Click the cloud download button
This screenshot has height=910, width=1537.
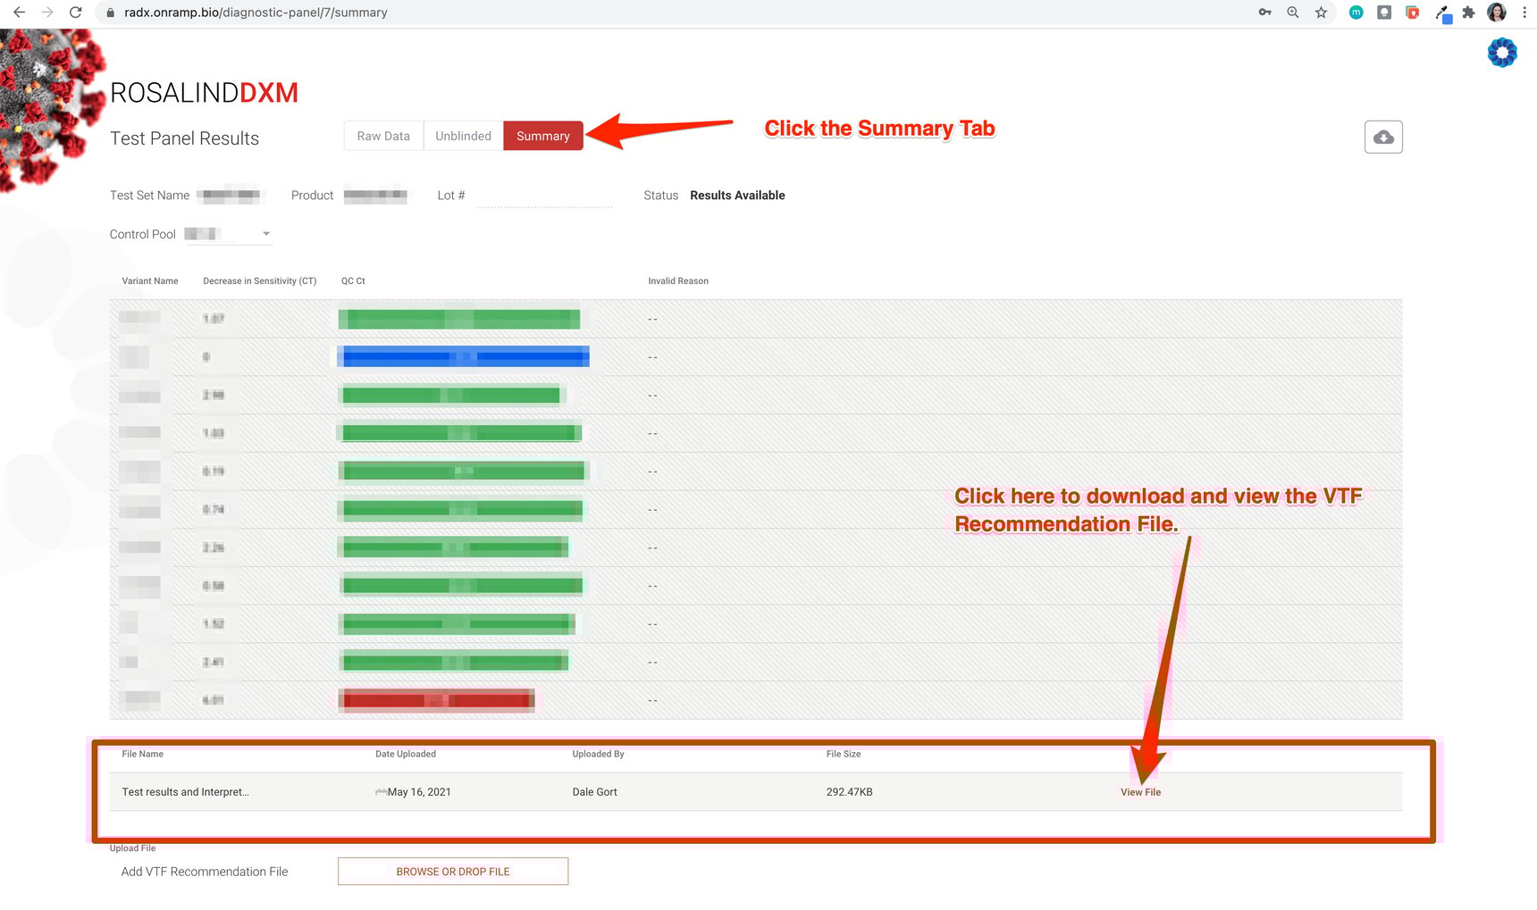pos(1382,137)
